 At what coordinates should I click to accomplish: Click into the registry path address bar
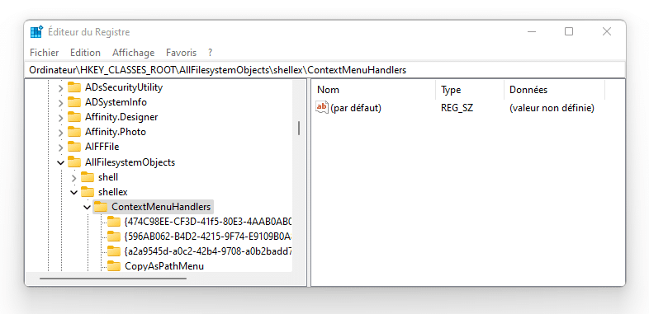[x=324, y=70]
